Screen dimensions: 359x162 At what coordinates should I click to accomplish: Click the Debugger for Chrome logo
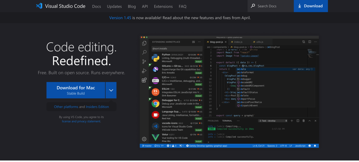point(155,103)
